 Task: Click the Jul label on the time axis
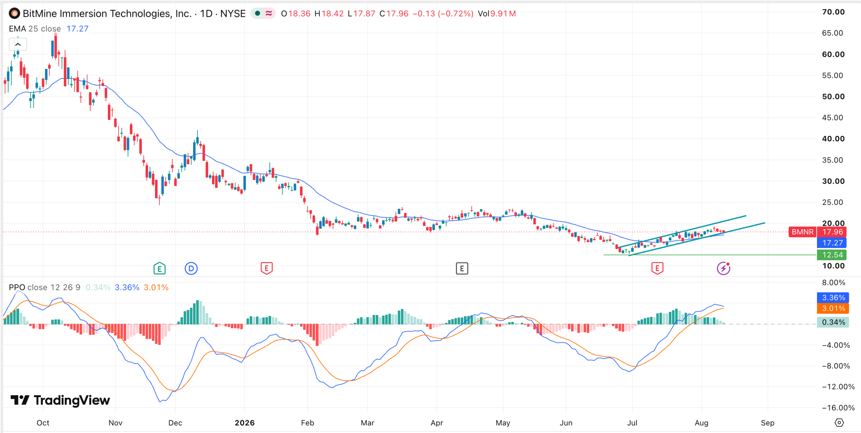tap(632, 423)
